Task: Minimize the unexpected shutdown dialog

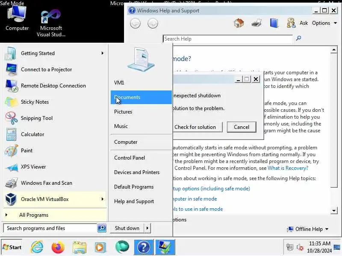Action: click(238, 79)
